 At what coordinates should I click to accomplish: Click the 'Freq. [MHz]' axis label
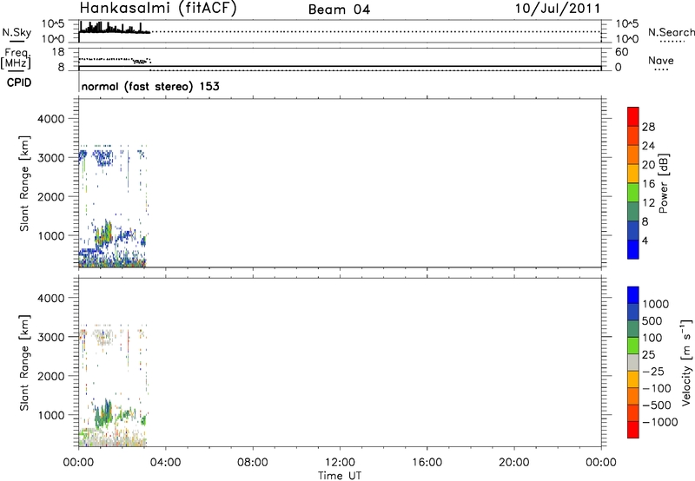(16, 59)
